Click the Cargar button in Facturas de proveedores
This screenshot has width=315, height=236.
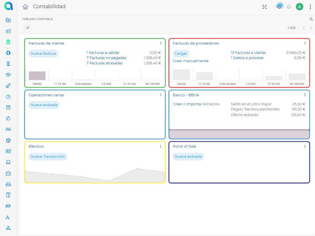tap(181, 53)
